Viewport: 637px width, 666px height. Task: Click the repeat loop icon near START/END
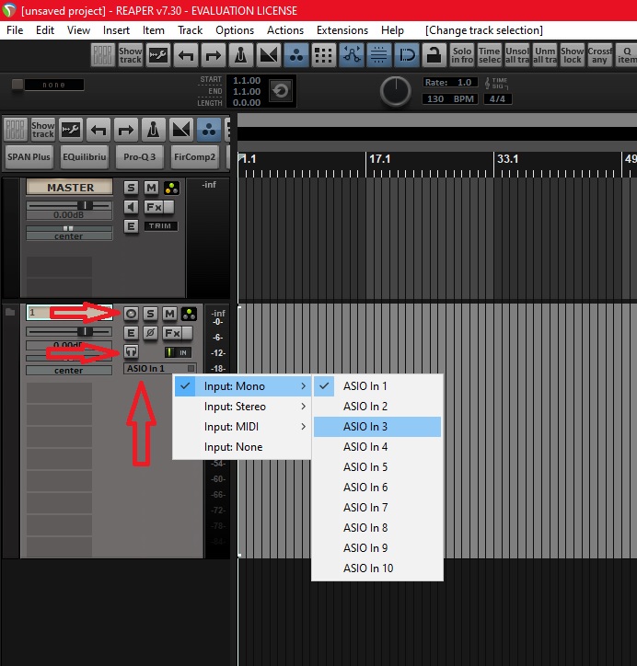[x=281, y=90]
